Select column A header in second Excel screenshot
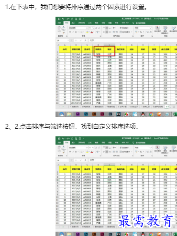Image resolution: width=177 pixels, height=236 pixels. point(65,164)
